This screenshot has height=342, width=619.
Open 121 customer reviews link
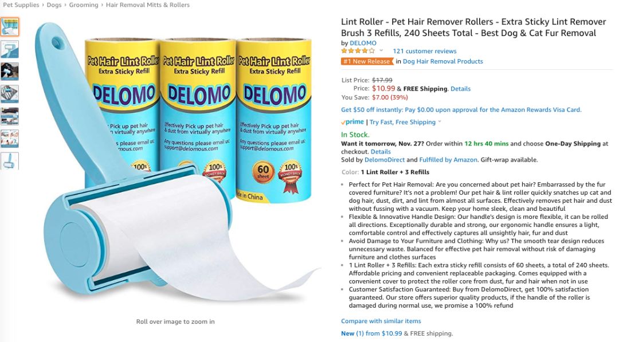424,51
